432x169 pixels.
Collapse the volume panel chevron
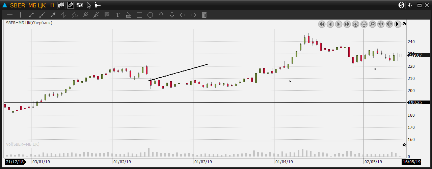pos(404,145)
